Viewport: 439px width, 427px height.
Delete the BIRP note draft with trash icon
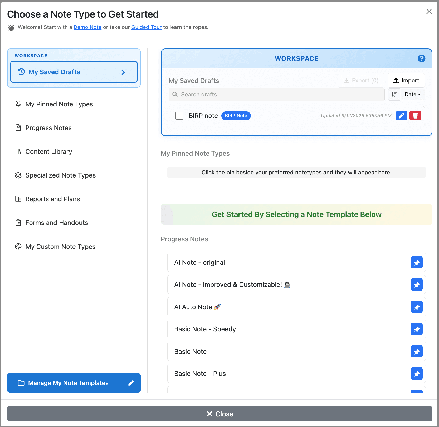coord(415,116)
